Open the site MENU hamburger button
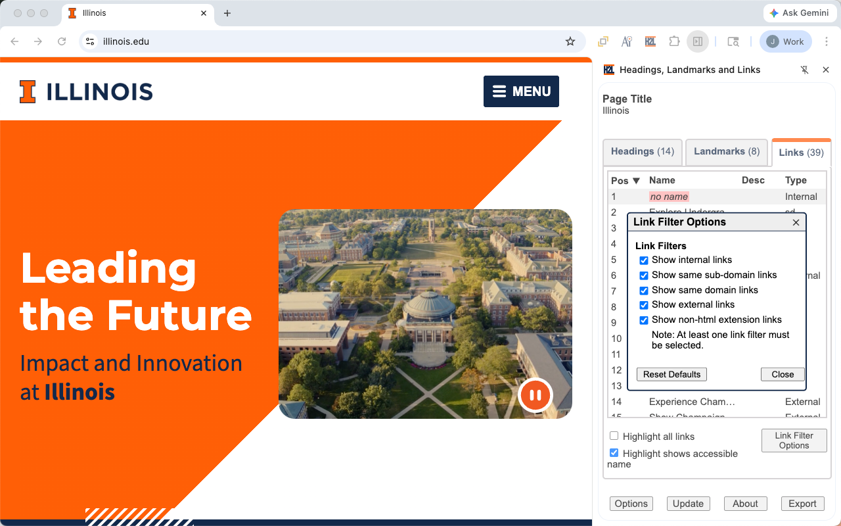The height and width of the screenshot is (526, 841). click(521, 91)
